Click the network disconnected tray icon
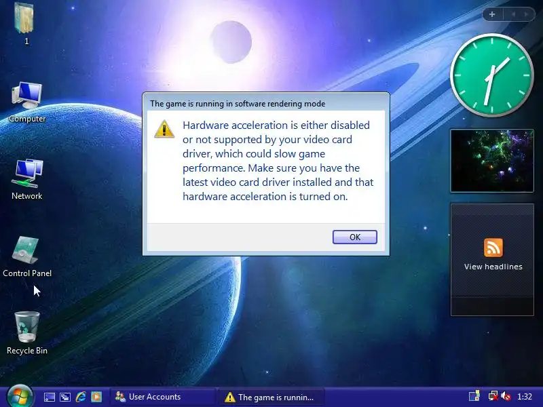This screenshot has height=407, width=543. tap(493, 396)
